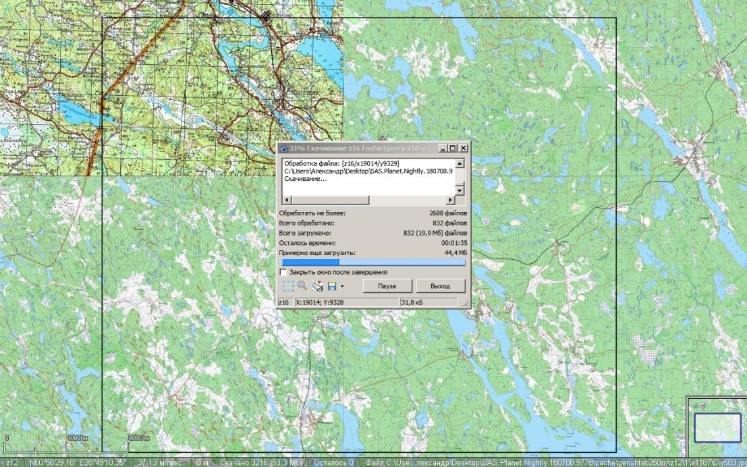The height and width of the screenshot is (467, 747).
Task: Click the z12 zoom indicator in status bar
Action: (11, 463)
